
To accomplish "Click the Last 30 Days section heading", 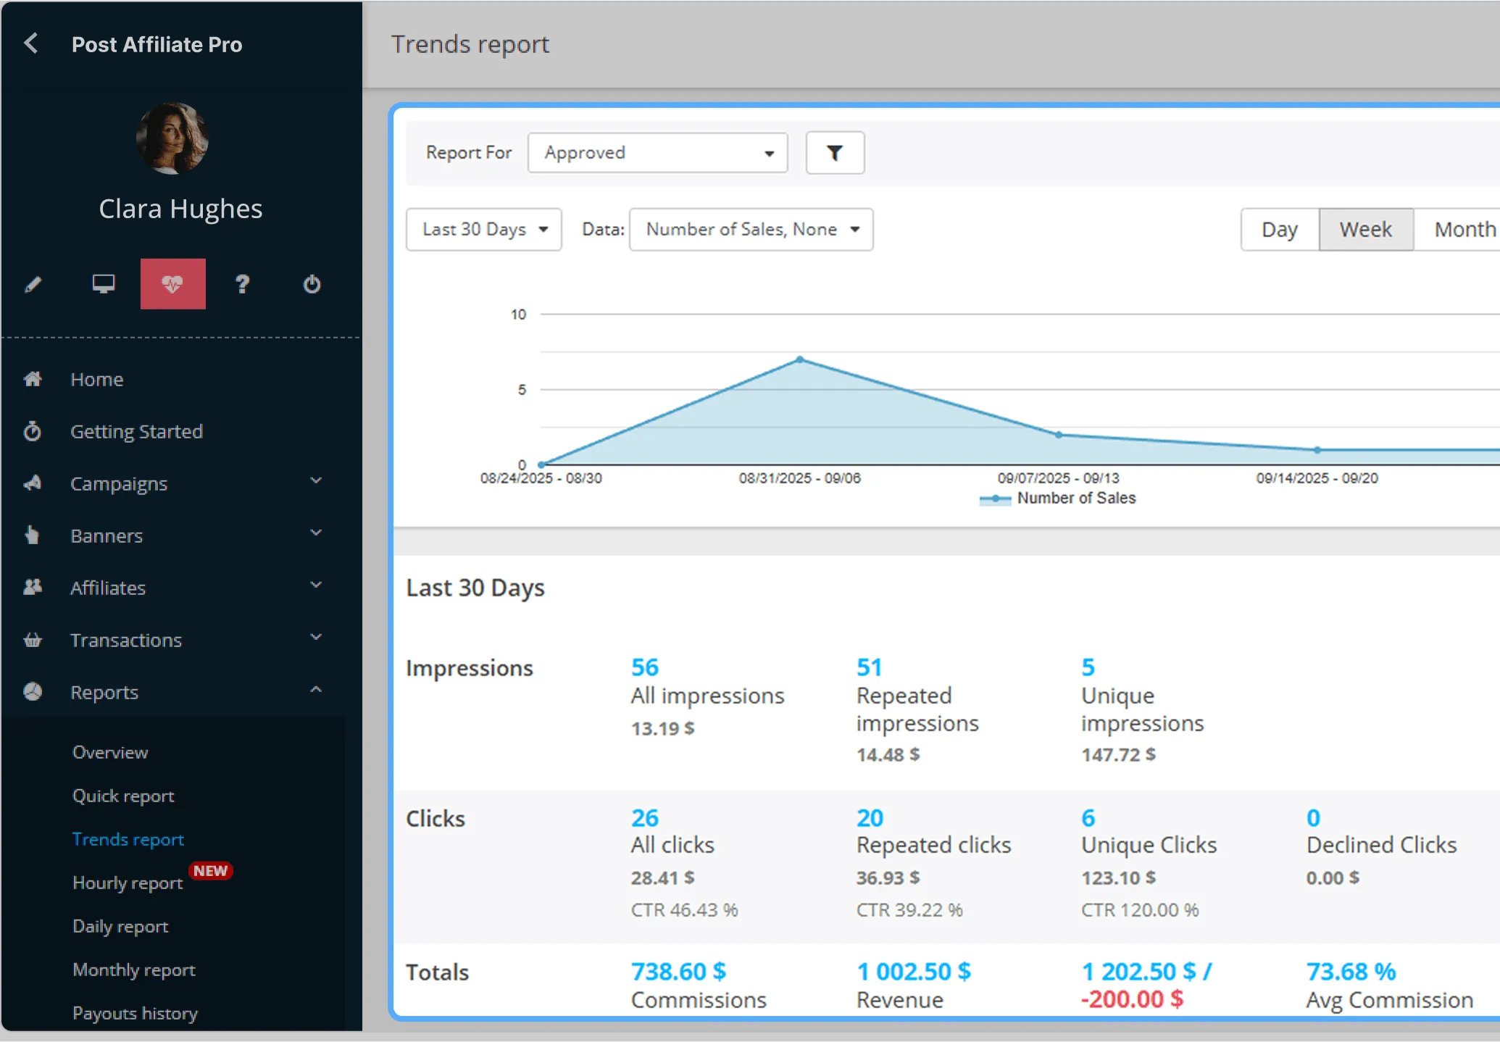I will [x=475, y=588].
